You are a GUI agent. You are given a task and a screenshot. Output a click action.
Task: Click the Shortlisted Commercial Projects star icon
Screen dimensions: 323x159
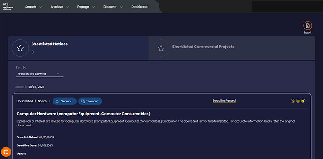(161, 48)
